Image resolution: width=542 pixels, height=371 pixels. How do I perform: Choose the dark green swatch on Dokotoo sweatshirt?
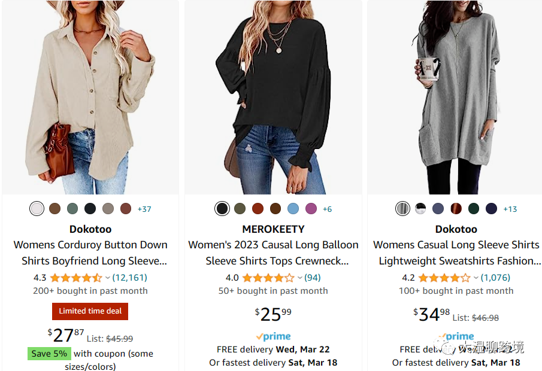tap(474, 209)
